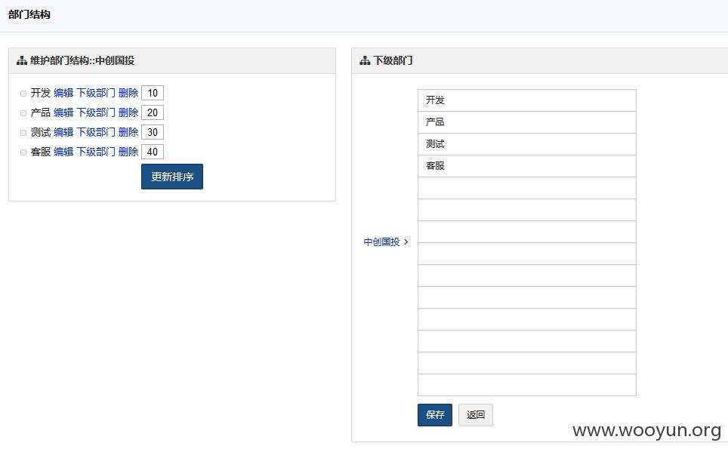Viewport: 728px width, 452px height.
Task: Click 删除 link for 测试 department
Action: [128, 132]
